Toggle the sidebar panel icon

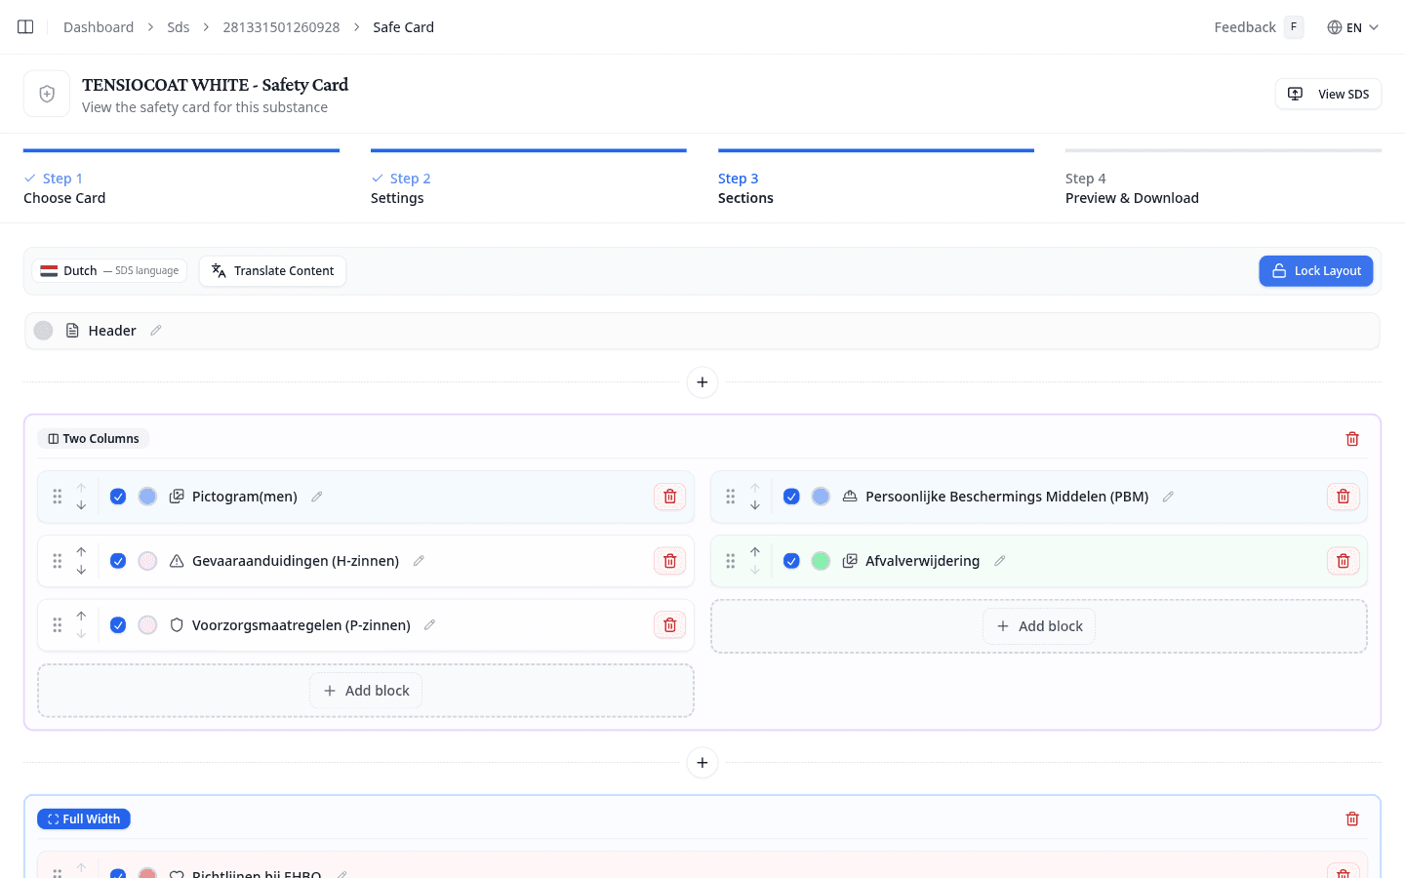pyautogui.click(x=25, y=27)
